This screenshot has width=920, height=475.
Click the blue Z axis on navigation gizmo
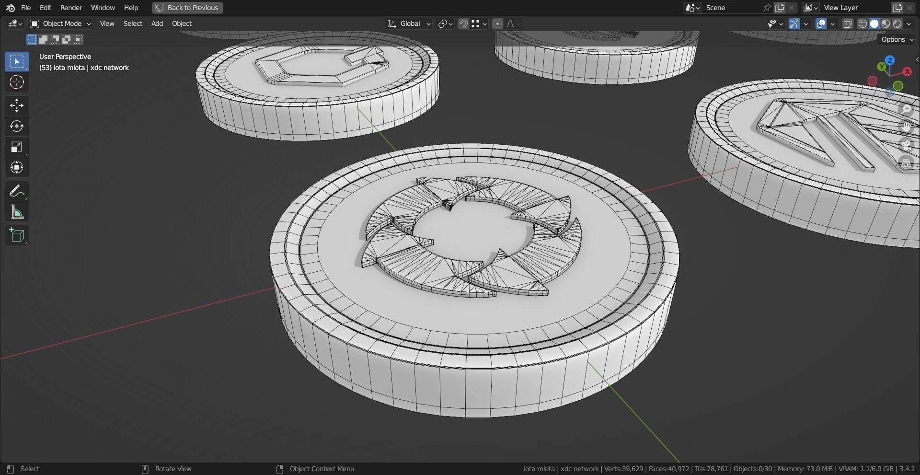(890, 60)
